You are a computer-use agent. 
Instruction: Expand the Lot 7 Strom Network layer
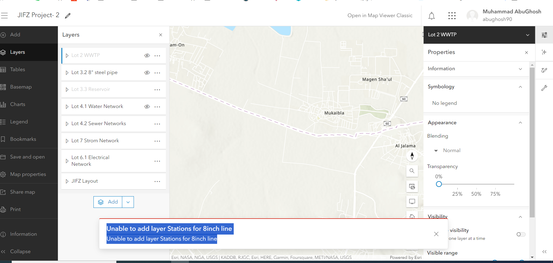67,141
